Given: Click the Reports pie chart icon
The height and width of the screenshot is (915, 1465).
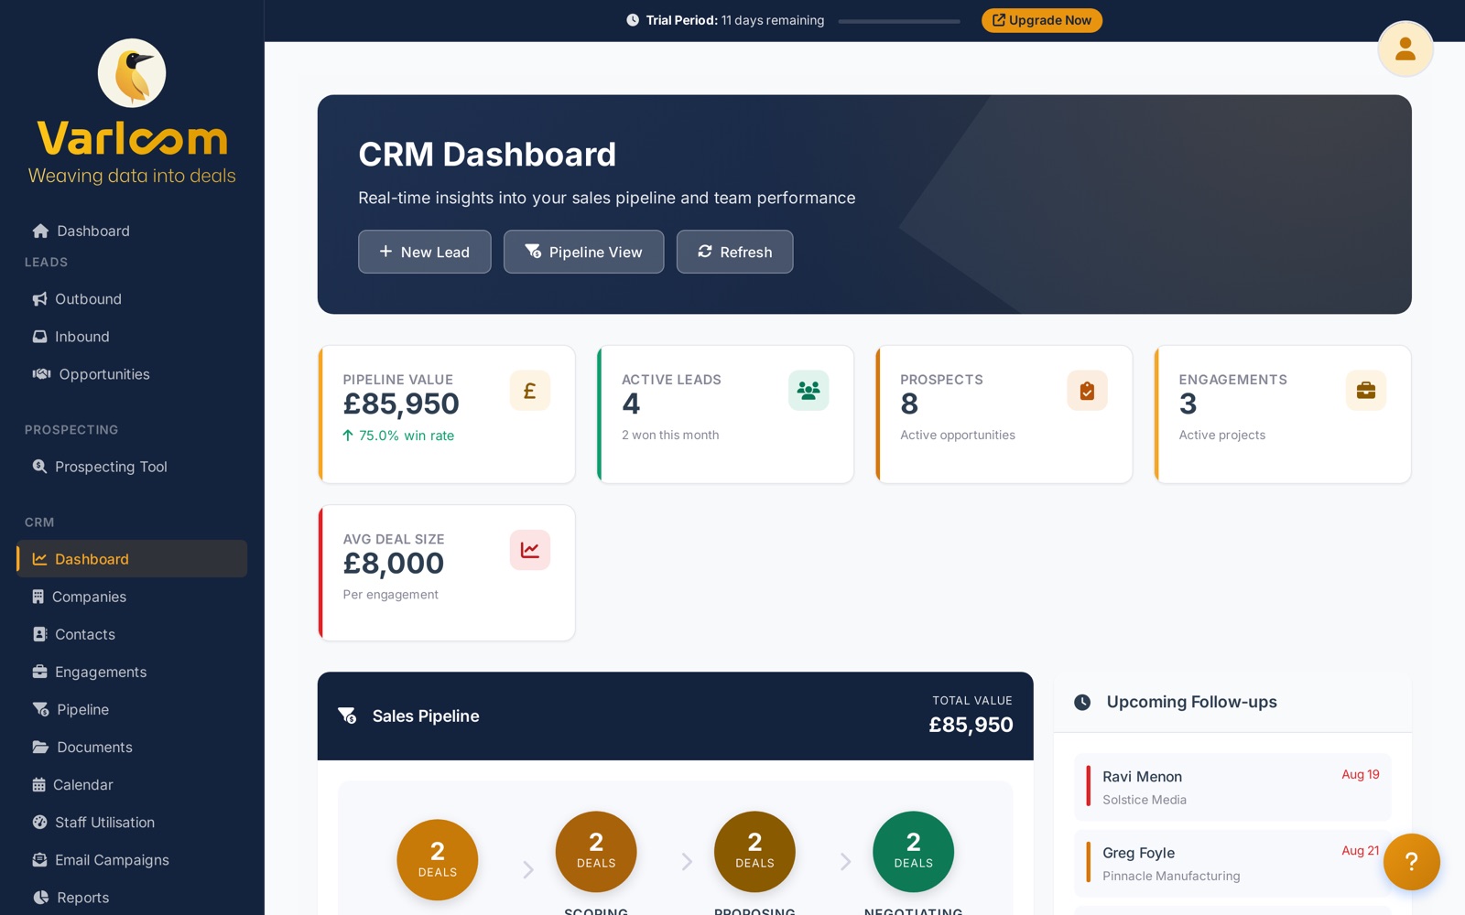Looking at the screenshot, I should point(40,897).
